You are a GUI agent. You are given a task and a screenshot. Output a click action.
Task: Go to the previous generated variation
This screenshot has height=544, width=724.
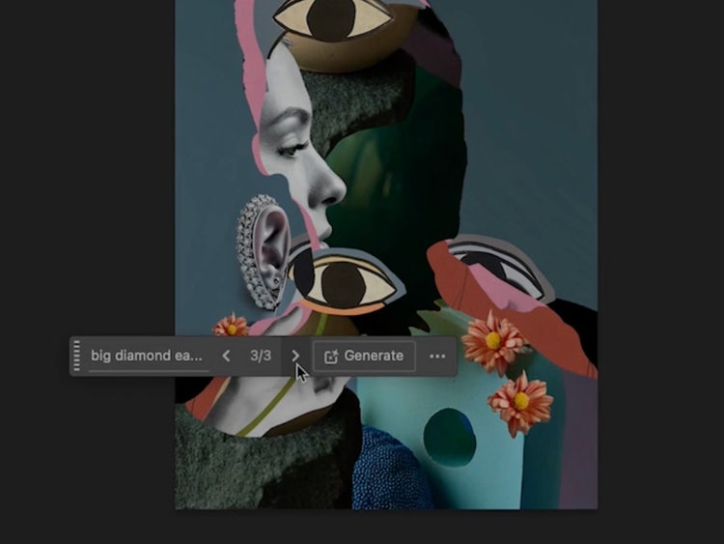(x=226, y=356)
